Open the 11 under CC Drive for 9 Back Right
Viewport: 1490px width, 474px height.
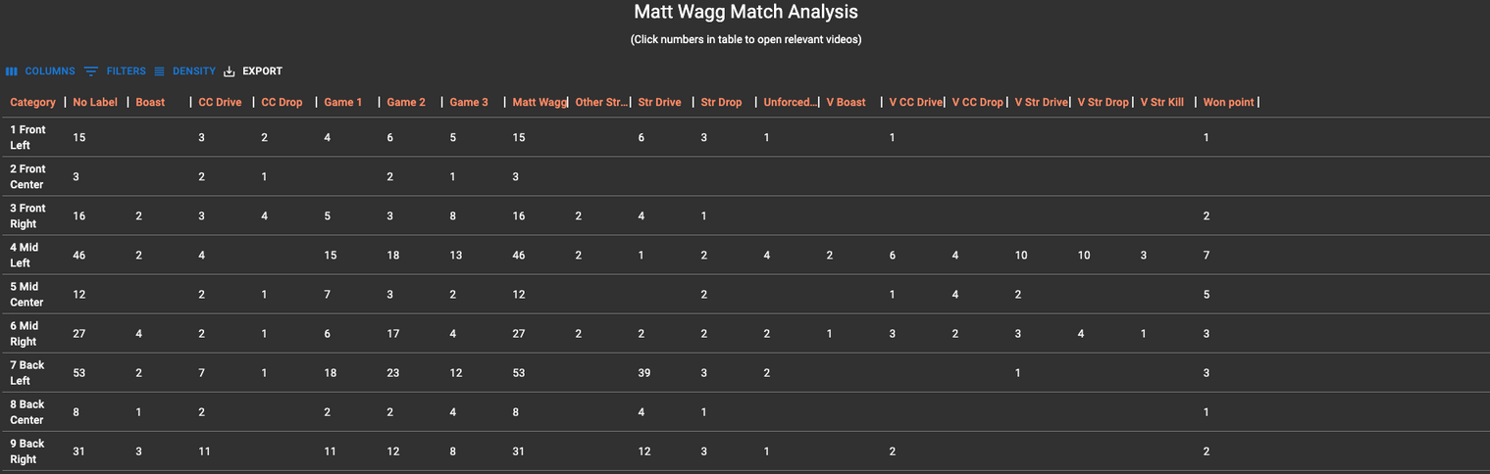tap(205, 450)
